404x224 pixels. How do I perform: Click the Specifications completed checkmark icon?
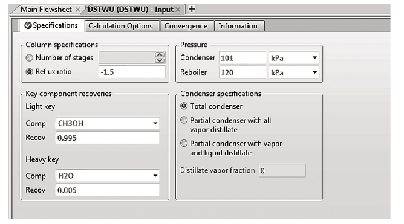pos(28,25)
